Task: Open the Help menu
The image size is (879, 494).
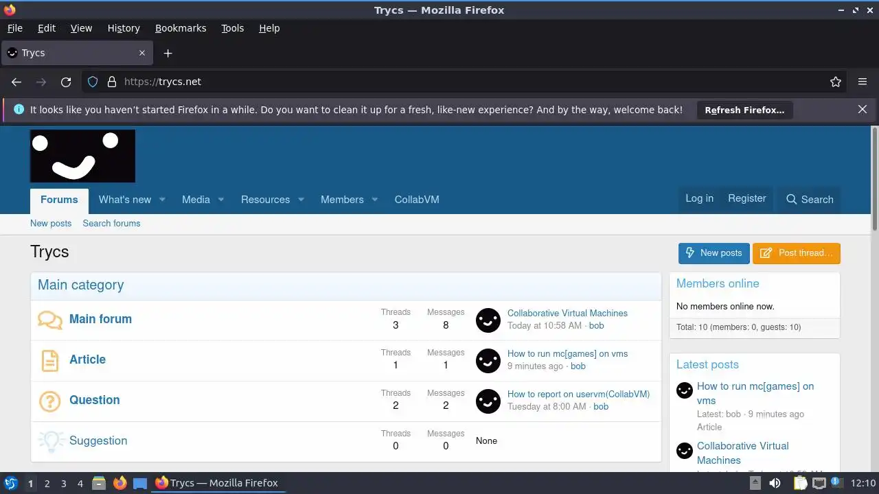Action: (269, 28)
